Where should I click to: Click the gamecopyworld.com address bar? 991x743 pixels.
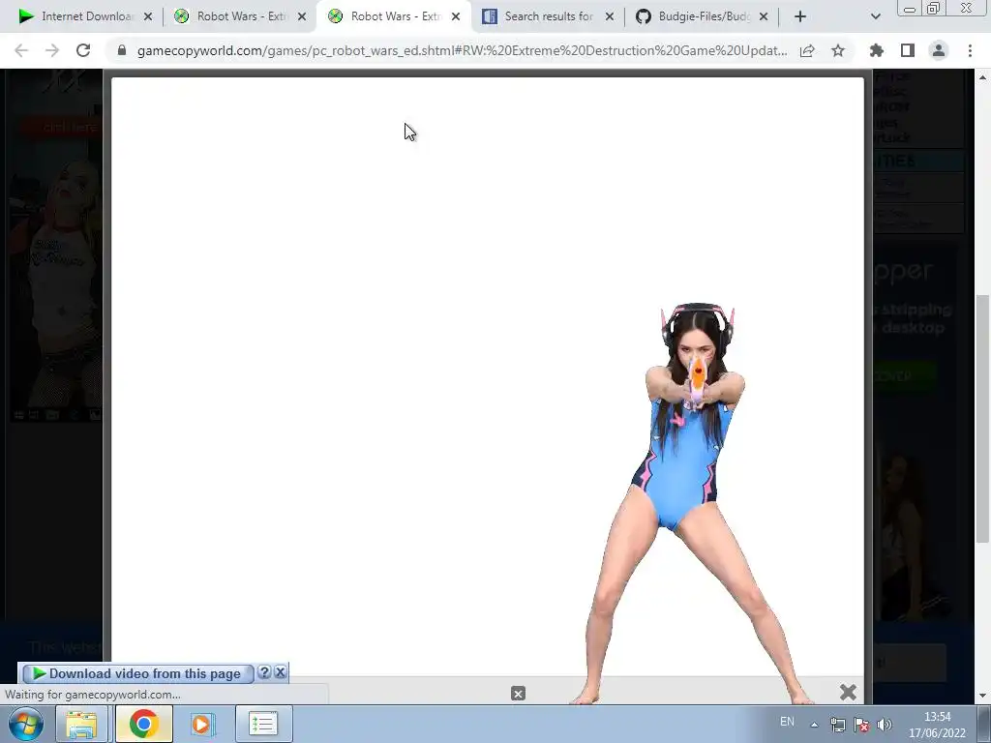(462, 50)
